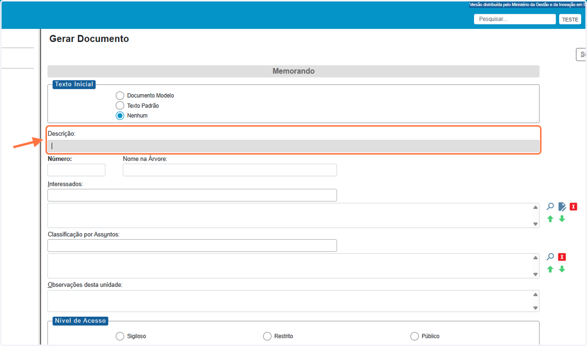Move selected Assunto down with green arrow

coord(562,269)
